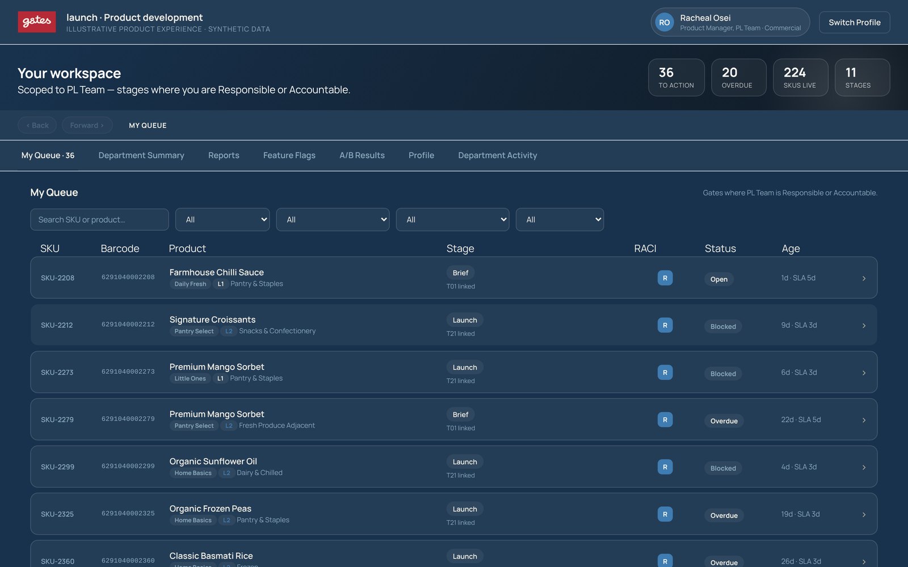Image resolution: width=908 pixels, height=567 pixels.
Task: Click the Stage column header
Action: 460,248
